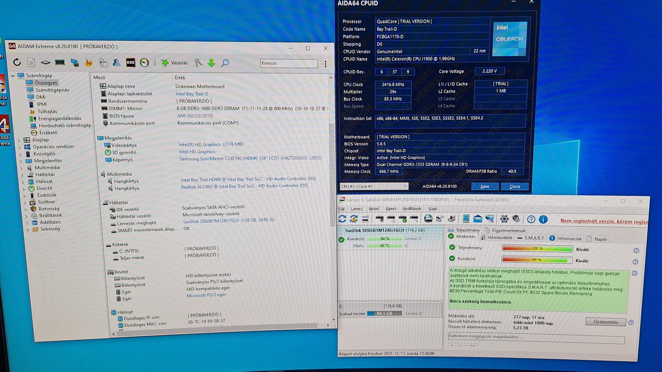Image resolution: width=662 pixels, height=372 pixels.
Task: Click the green download arrow updates icon
Action: click(211, 63)
